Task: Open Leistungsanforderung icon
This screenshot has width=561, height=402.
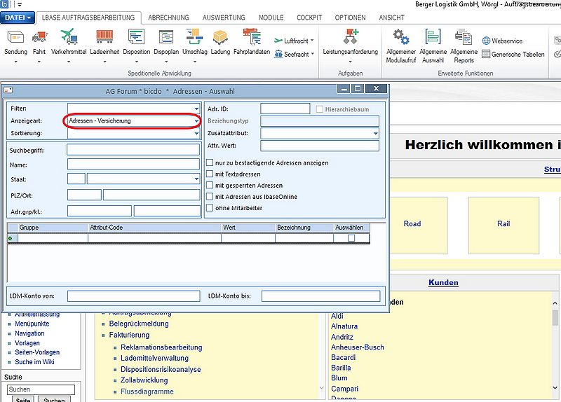Action: coord(350,37)
